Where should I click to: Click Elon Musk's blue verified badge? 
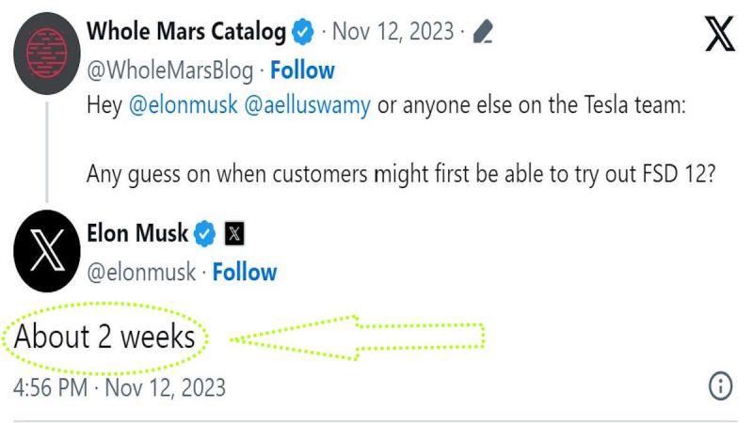(x=205, y=233)
